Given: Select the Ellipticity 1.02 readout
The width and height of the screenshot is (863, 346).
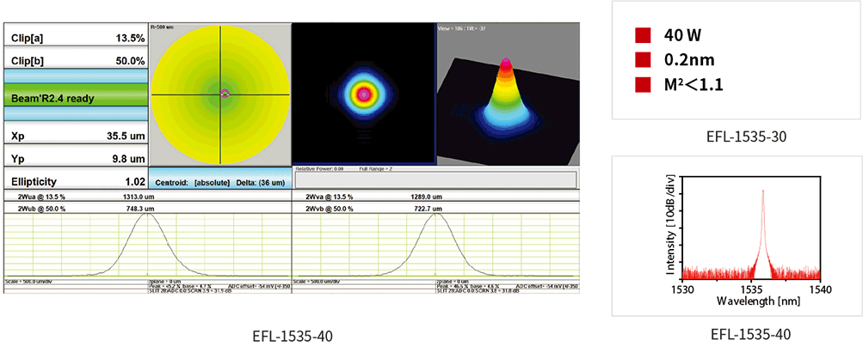Looking at the screenshot, I should (x=76, y=181).
